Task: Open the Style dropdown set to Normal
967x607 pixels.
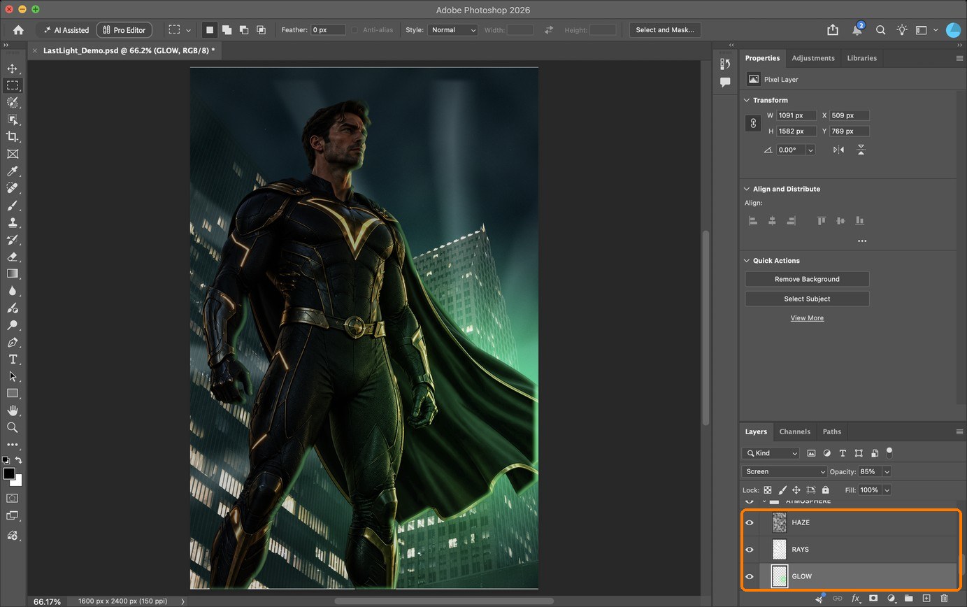Action: 453,30
